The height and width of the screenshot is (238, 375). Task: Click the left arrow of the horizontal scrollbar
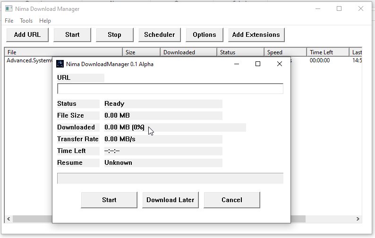tap(9, 219)
